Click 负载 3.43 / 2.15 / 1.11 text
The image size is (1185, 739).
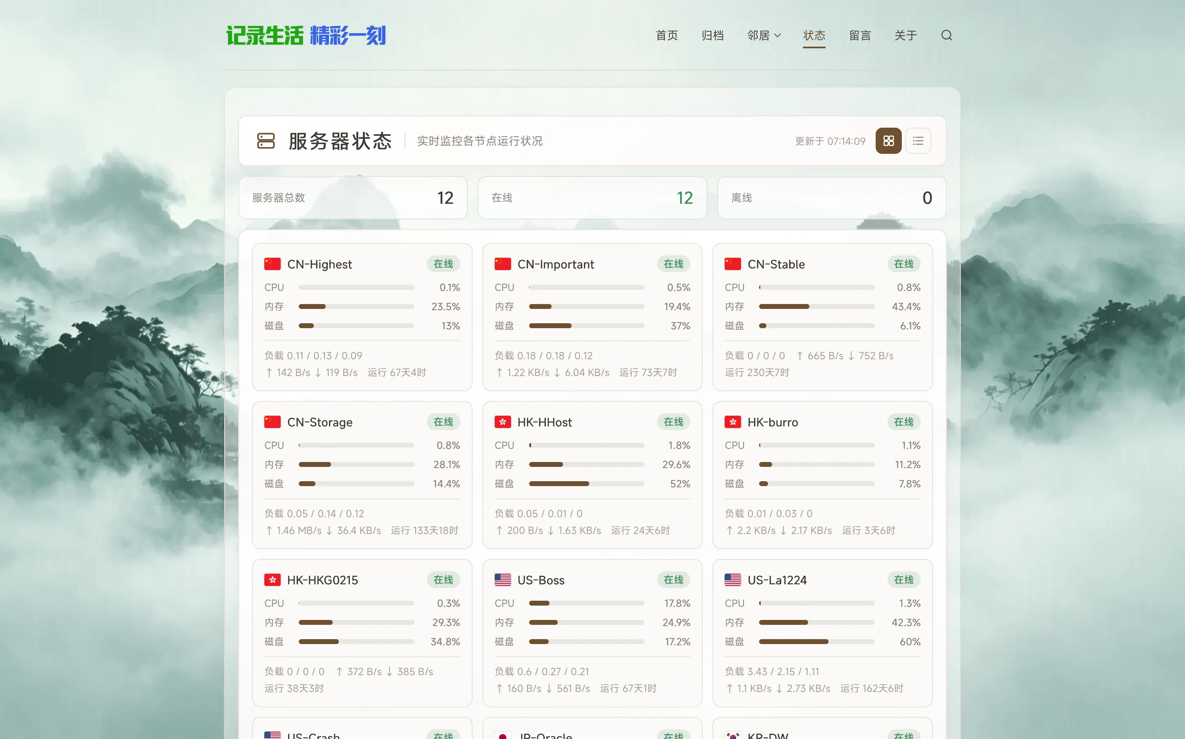click(x=772, y=671)
